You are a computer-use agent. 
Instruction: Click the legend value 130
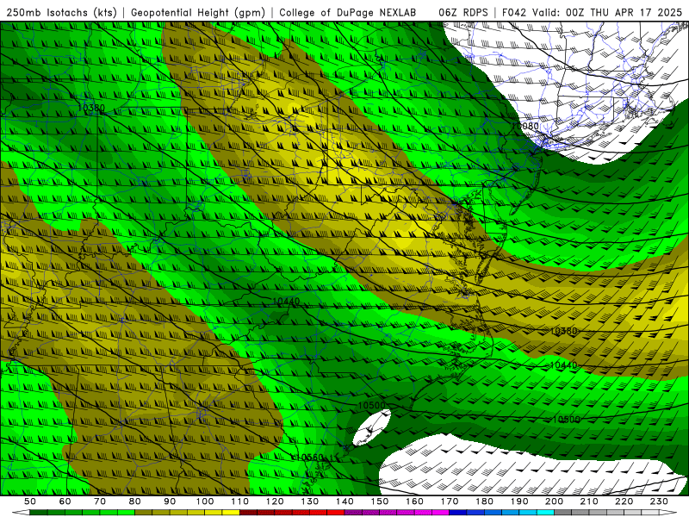coord(310,501)
